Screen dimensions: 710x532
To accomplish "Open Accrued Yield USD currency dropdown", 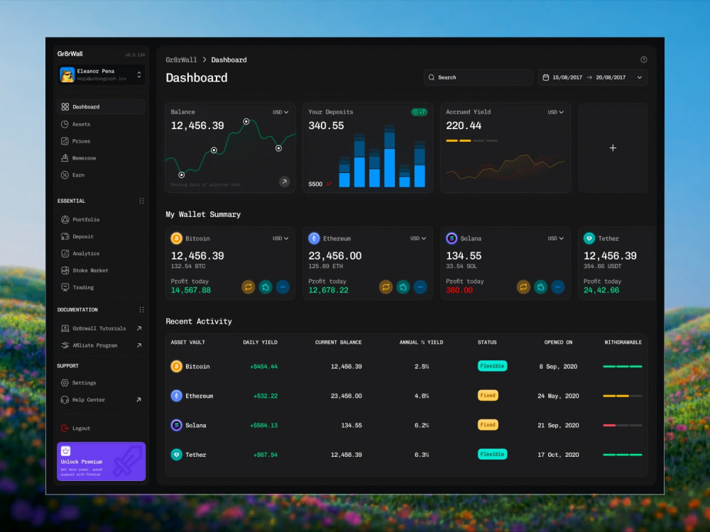I will (x=556, y=112).
